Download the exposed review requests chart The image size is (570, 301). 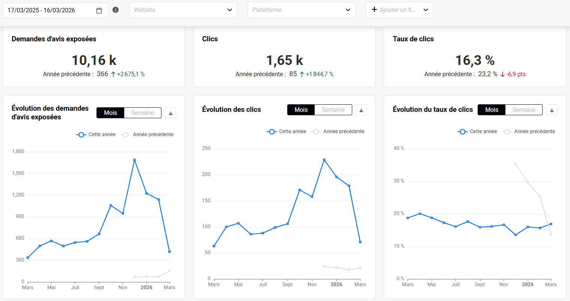point(170,113)
